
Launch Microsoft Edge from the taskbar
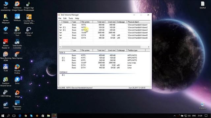pos(20,116)
